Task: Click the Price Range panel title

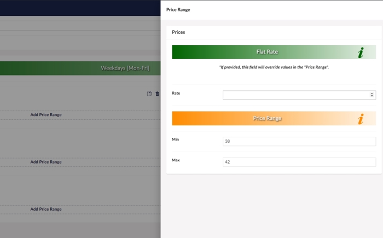Action: [178, 10]
